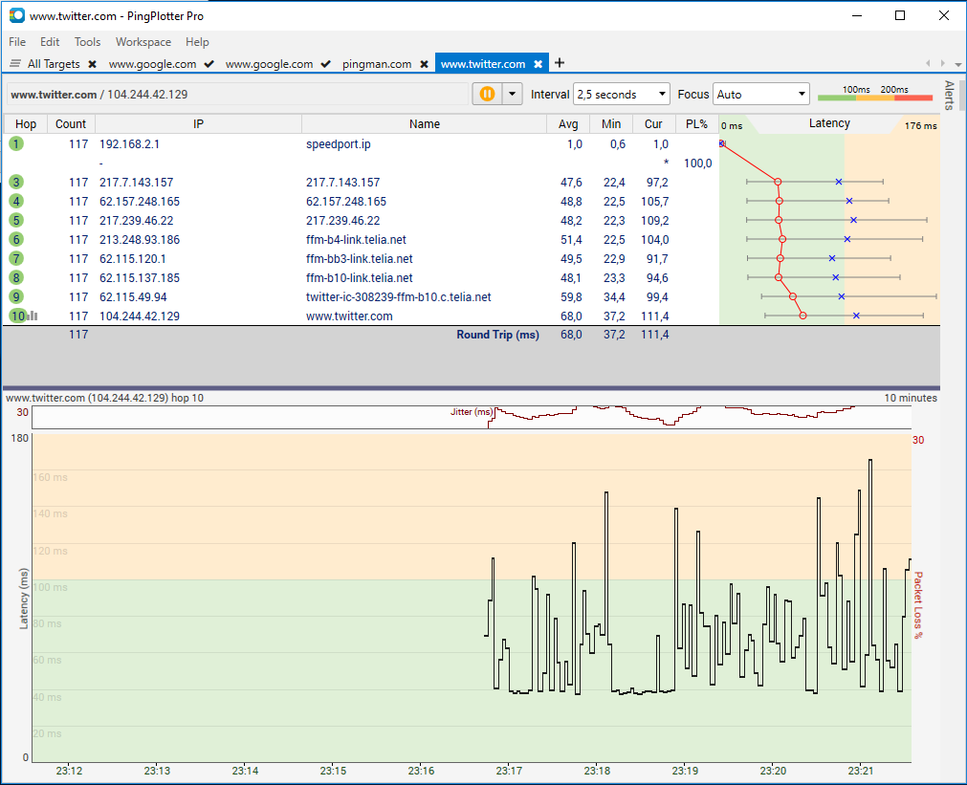Select the ffm-bb3-link.telia.net name cell
Image resolution: width=967 pixels, height=785 pixels.
coord(359,258)
